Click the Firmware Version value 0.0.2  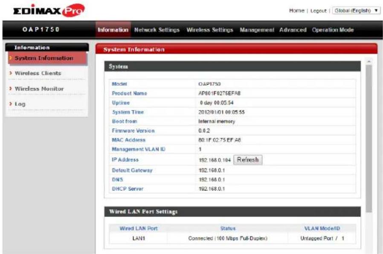(204, 131)
